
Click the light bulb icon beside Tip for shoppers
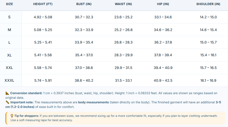pyautogui.click(x=12, y=116)
